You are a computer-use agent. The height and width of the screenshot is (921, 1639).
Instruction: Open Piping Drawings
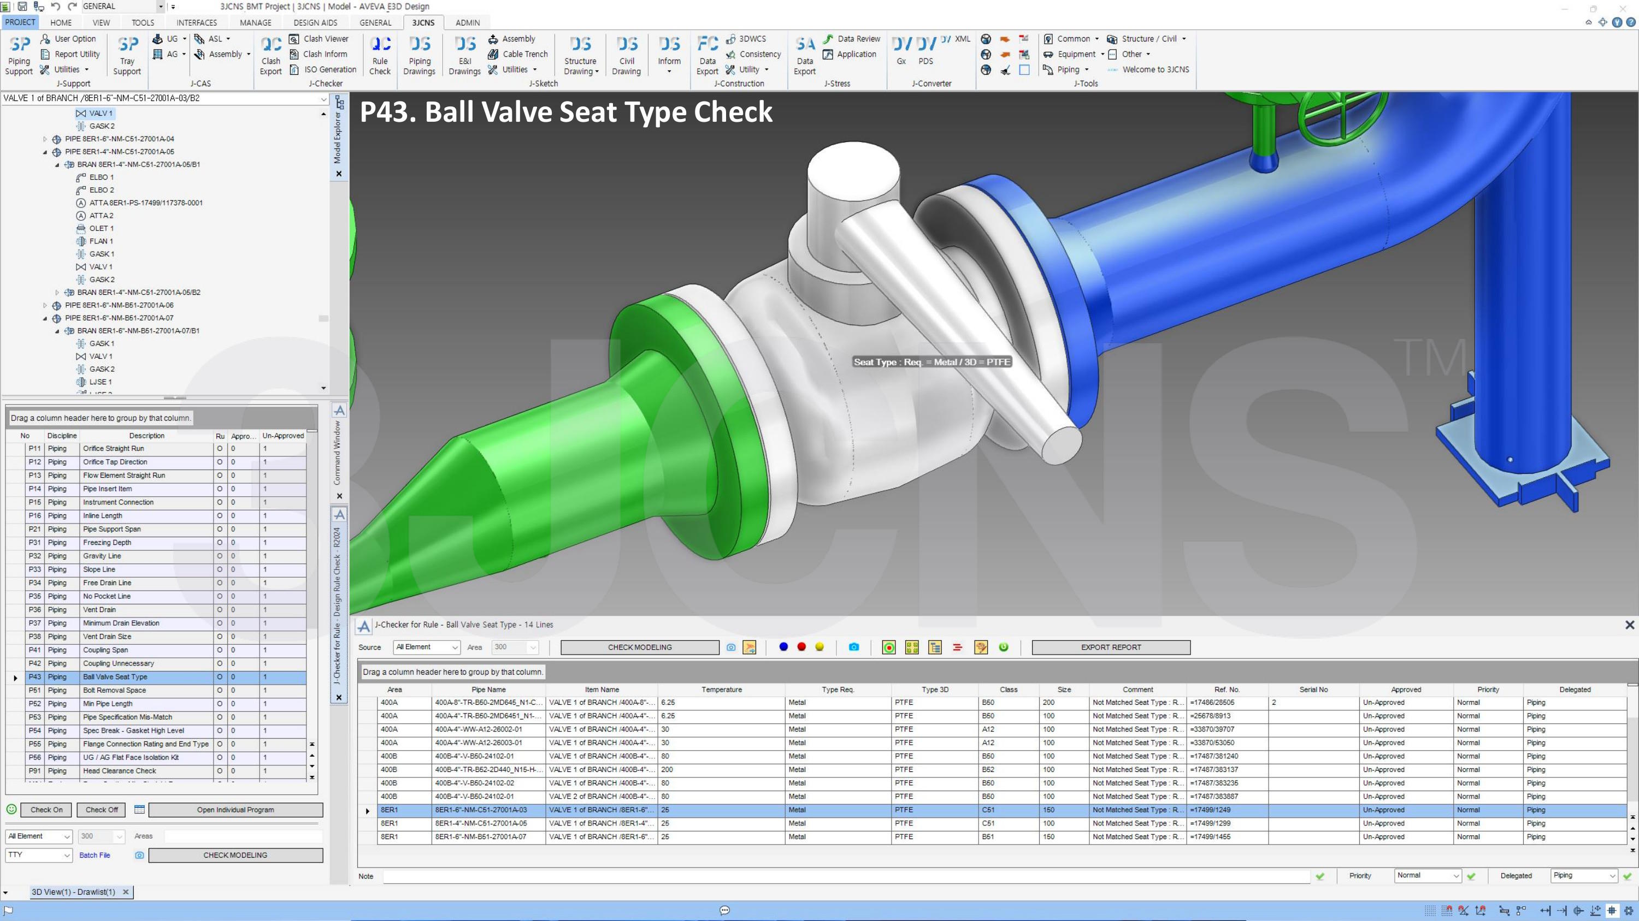click(419, 55)
